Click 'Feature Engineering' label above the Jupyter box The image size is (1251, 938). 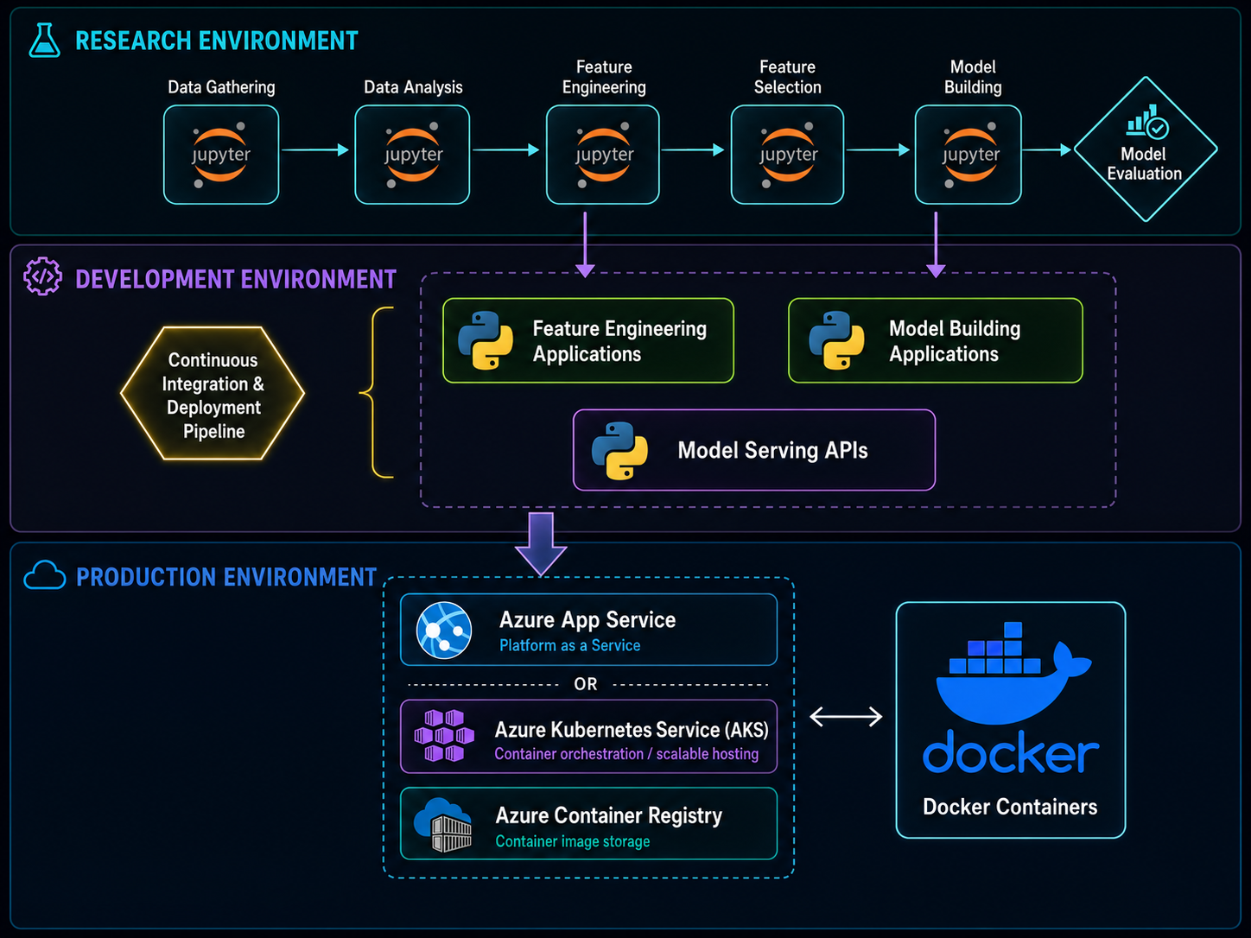point(604,77)
